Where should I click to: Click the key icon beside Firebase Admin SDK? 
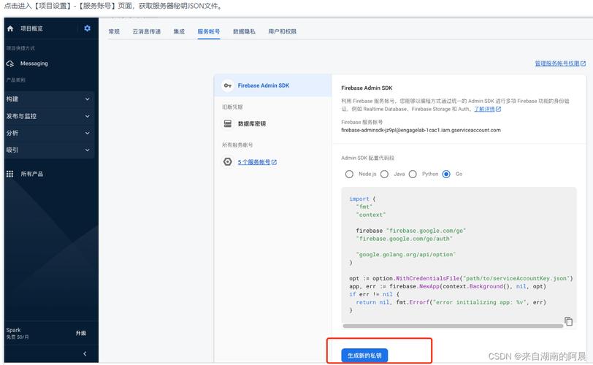(228, 85)
